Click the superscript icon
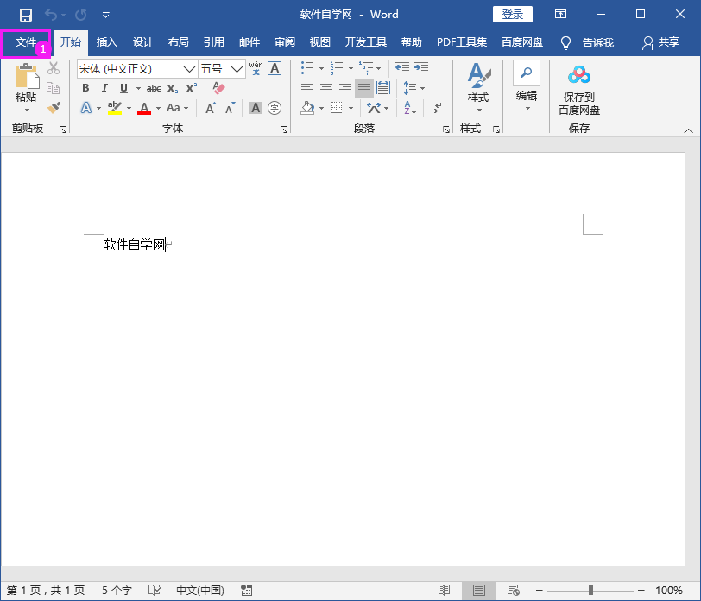This screenshot has width=701, height=601. tap(191, 87)
